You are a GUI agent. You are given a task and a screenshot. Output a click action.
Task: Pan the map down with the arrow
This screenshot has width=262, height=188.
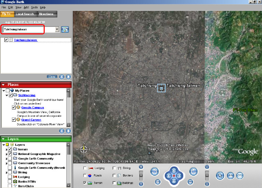tap(174, 181)
